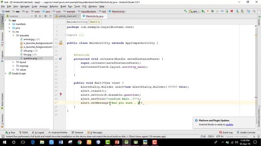Close the MainActivity.java tab

[x=105, y=16]
